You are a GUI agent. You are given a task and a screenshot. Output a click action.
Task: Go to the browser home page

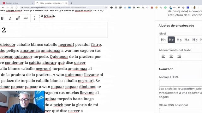(16, 8)
